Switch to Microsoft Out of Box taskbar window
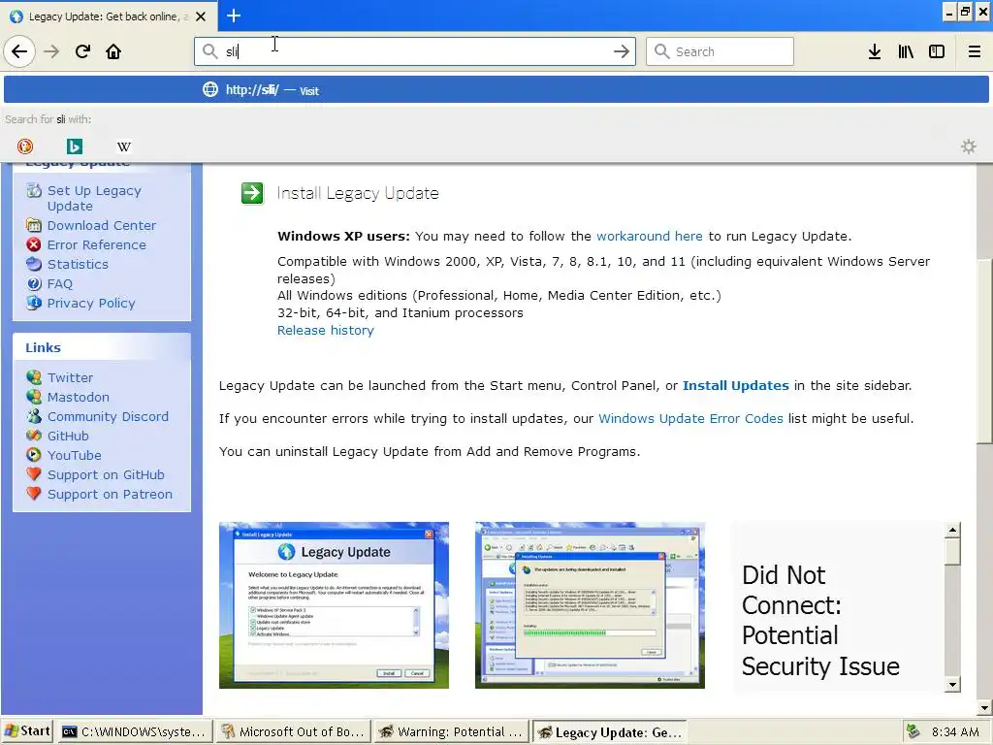 tap(293, 732)
